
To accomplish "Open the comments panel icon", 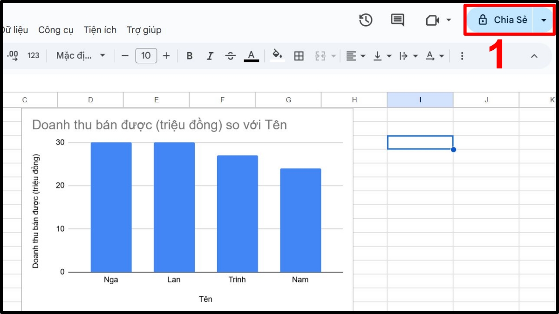I will click(x=397, y=20).
